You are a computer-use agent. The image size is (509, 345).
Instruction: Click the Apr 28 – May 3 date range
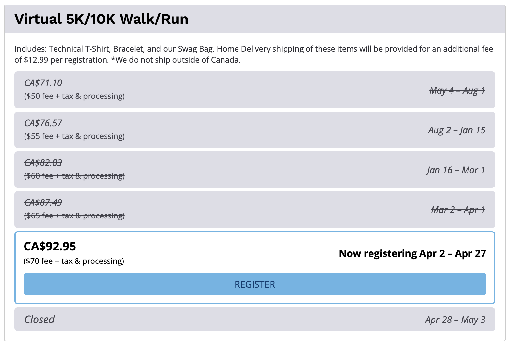pyautogui.click(x=455, y=320)
